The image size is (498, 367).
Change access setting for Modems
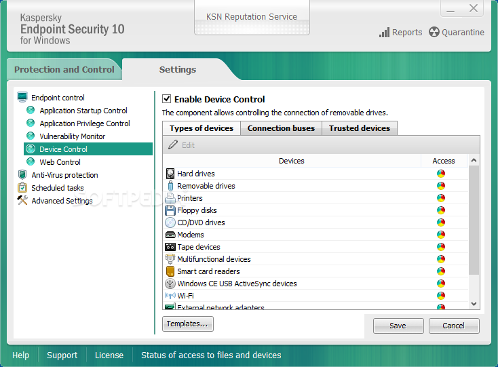(x=441, y=235)
